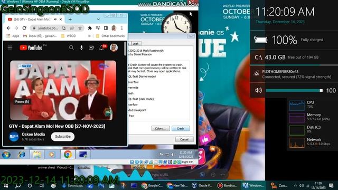Viewport: 338px width, 190px height.
Task: Cancel the NotMyFault dialog
Action: 184,139
